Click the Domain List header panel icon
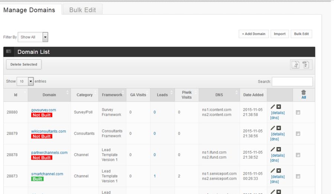Screen dimensions: 334x194 (9, 52)
